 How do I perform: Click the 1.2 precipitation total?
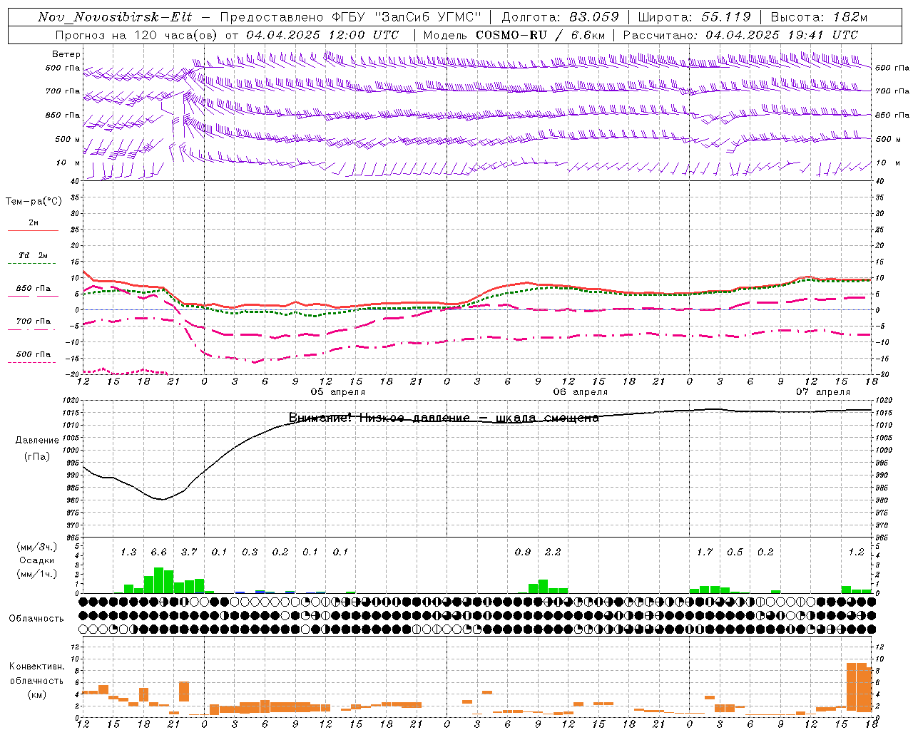point(856,552)
